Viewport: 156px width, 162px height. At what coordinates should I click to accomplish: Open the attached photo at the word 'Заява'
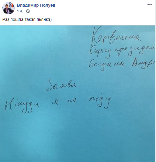coord(62,85)
